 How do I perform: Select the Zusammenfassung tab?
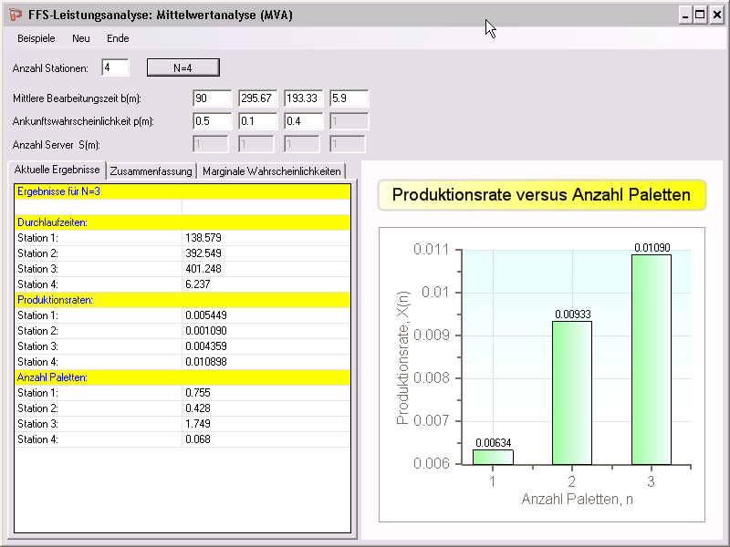tap(151, 170)
